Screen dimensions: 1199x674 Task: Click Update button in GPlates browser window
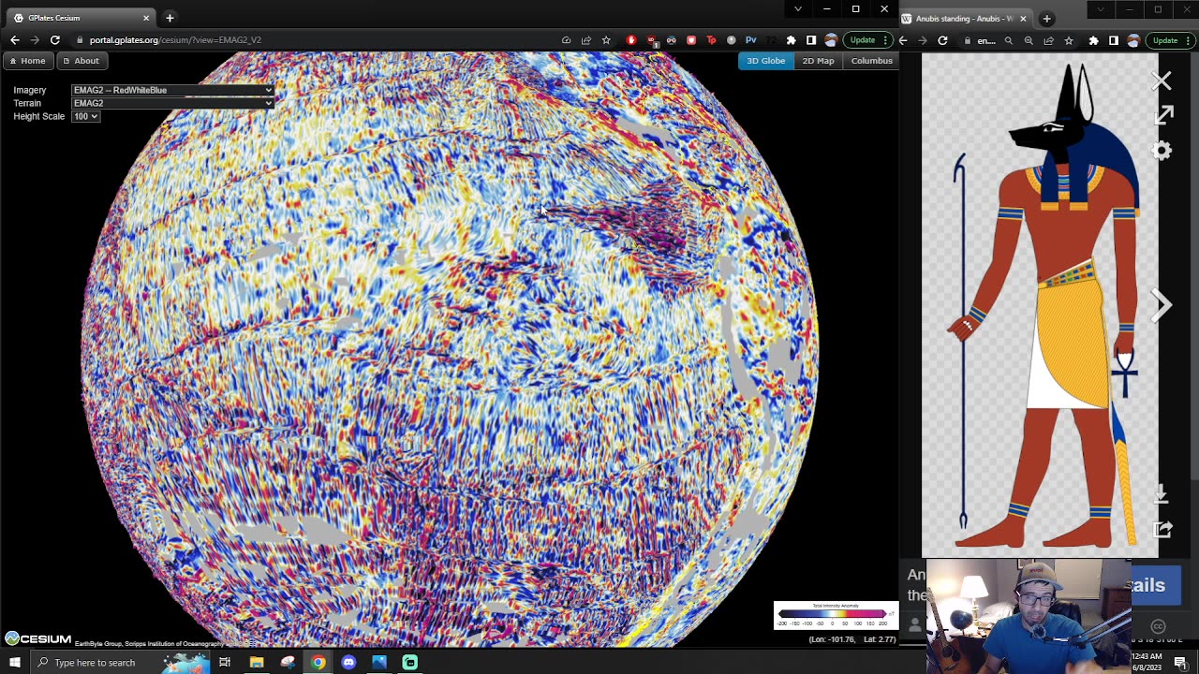point(867,40)
